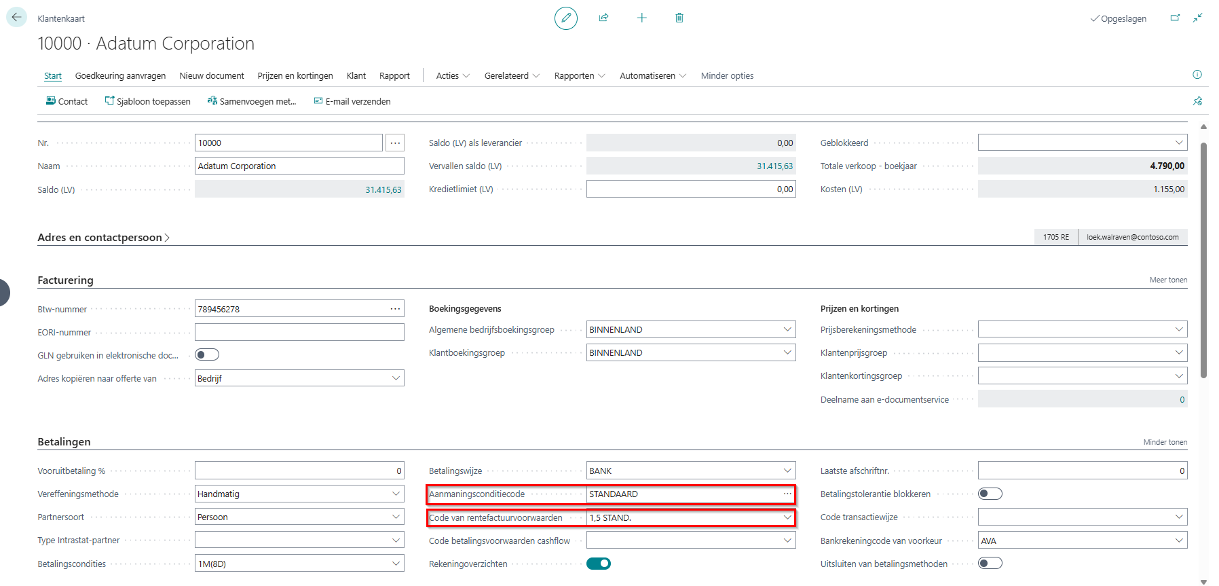Open the Geblokkeerd dropdown
Viewport: 1219px width, 586px height.
click(1179, 143)
